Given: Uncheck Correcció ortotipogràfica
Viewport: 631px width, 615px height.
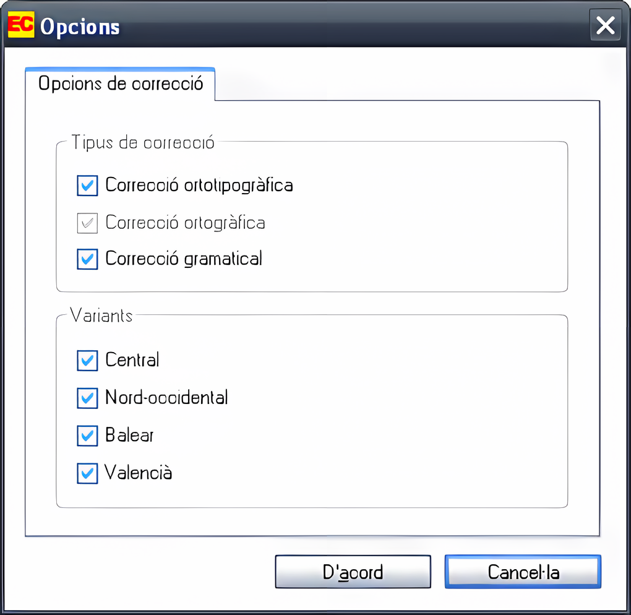Looking at the screenshot, I should 87,186.
